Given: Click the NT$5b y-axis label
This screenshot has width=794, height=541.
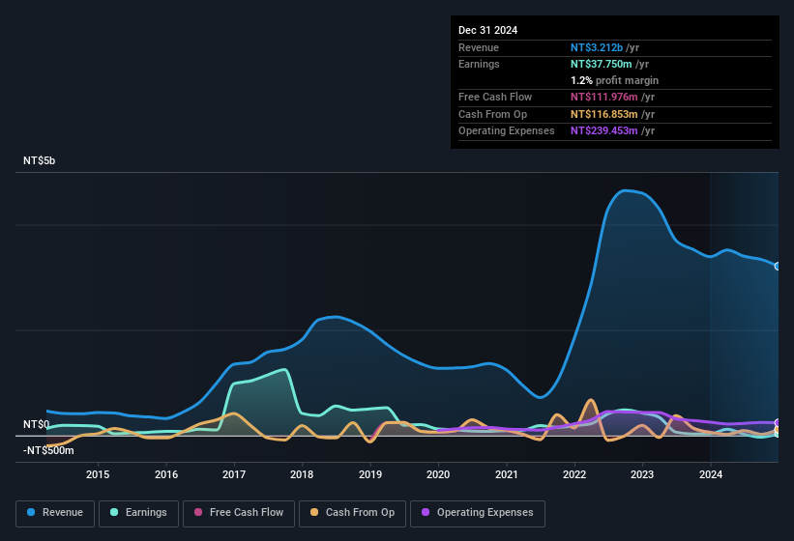Looking at the screenshot, I should pyautogui.click(x=39, y=160).
